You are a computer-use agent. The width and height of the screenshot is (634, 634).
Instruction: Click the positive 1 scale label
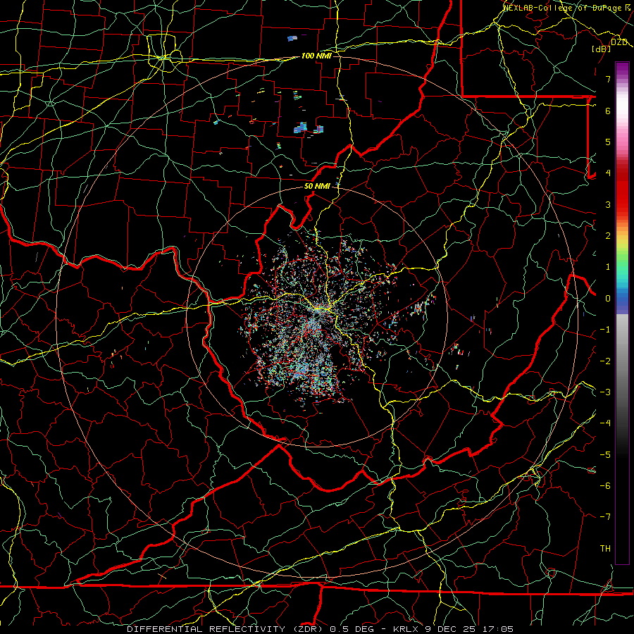pyautogui.click(x=608, y=267)
